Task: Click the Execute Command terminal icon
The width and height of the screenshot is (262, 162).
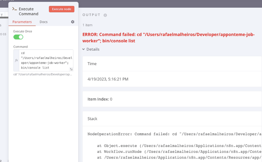Action: pyautogui.click(x=14, y=9)
